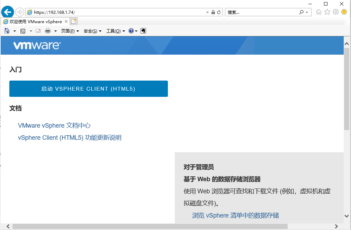Screen dimensions: 351x230
Task: Click the 对于管理员 heading
Action: click(x=199, y=167)
